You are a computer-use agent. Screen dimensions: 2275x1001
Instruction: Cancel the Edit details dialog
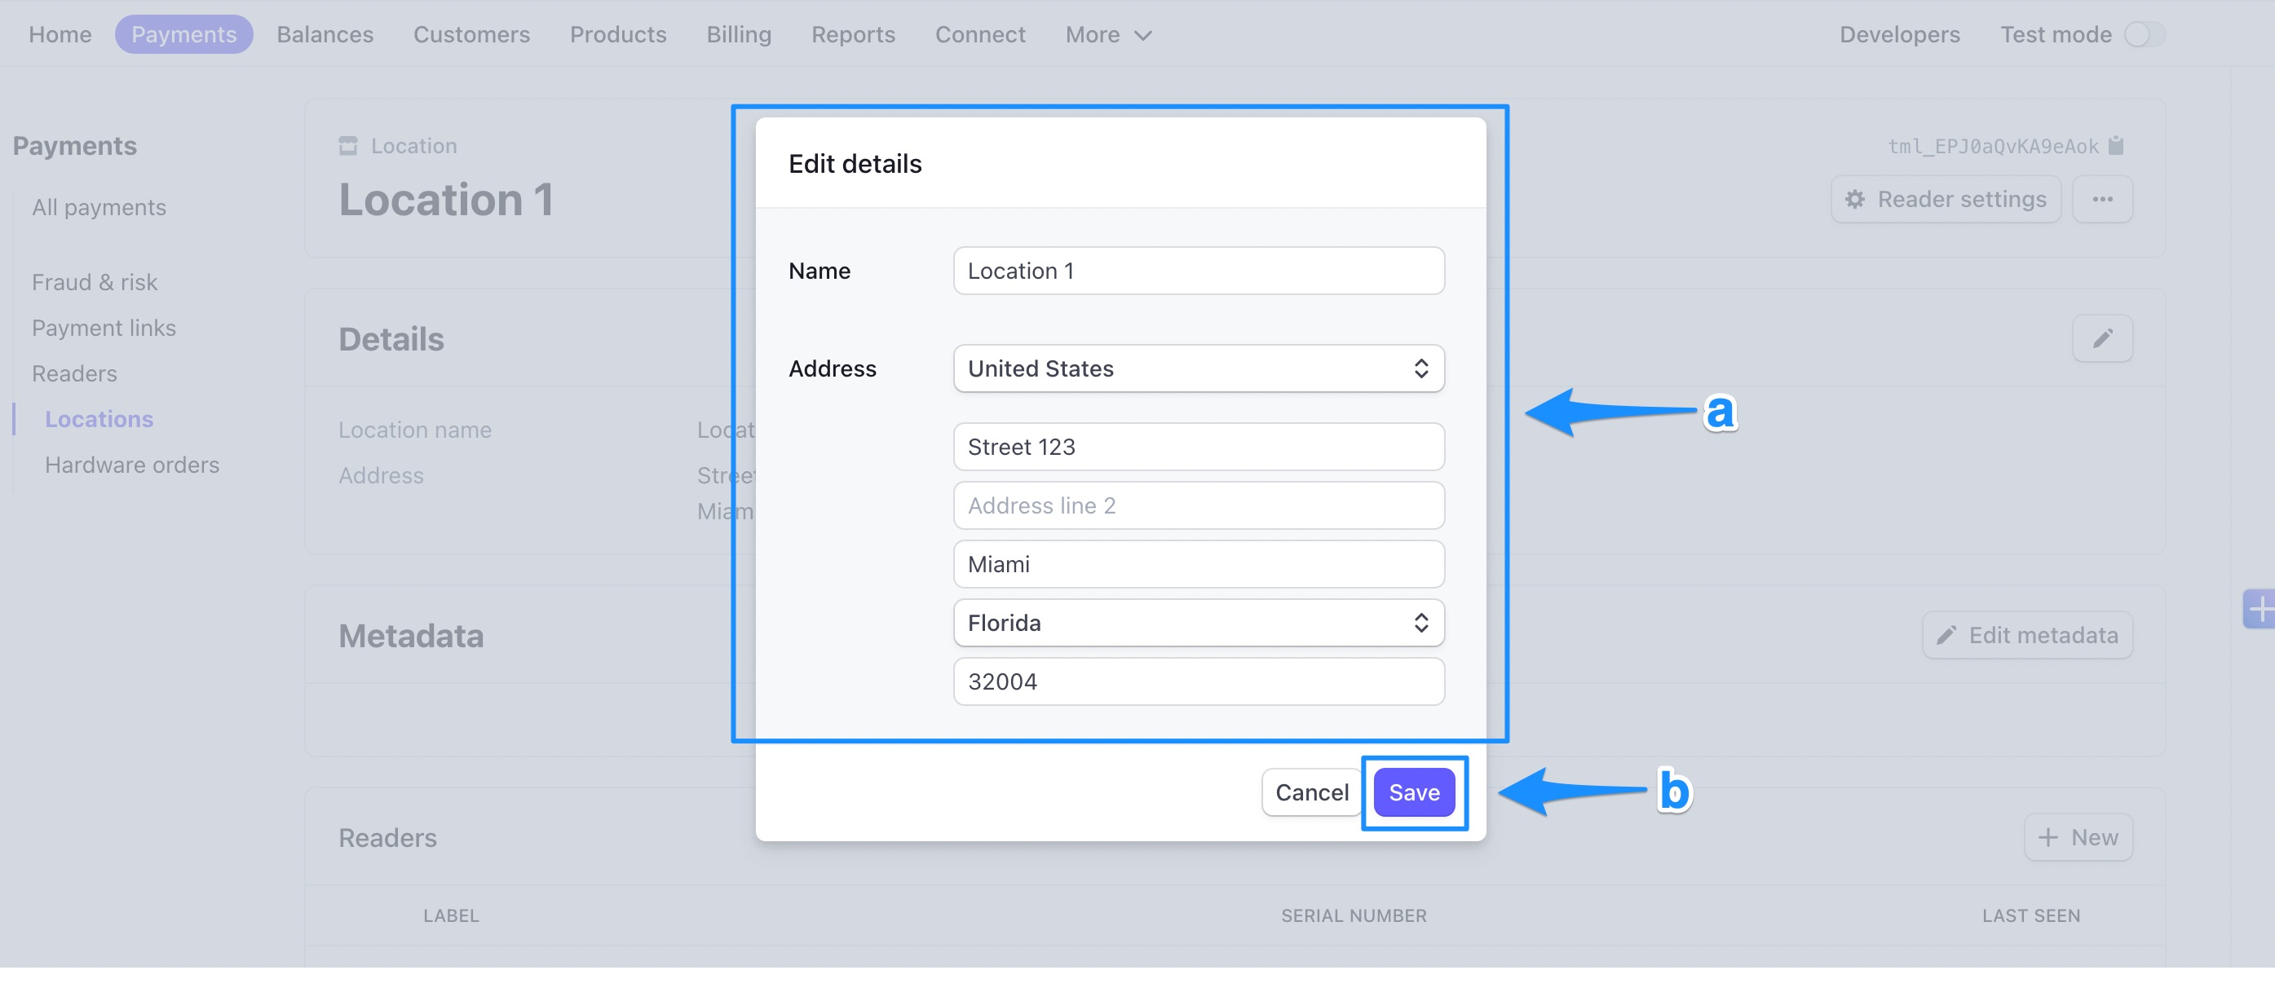pos(1310,792)
